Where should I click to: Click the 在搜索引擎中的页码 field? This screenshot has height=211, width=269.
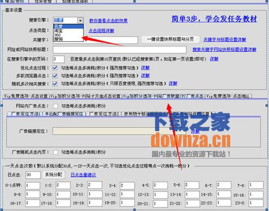pyautogui.click(x=59, y=59)
